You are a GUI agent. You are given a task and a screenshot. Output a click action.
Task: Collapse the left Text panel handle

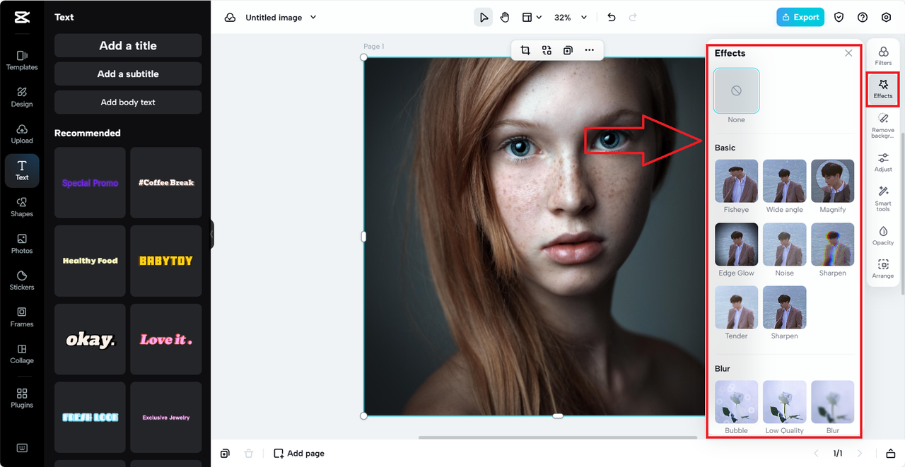[211, 234]
